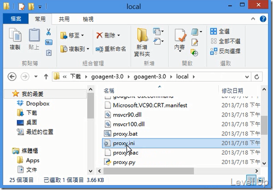Click the Cut scissors icon
This screenshot has width=273, height=190.
[49, 32]
